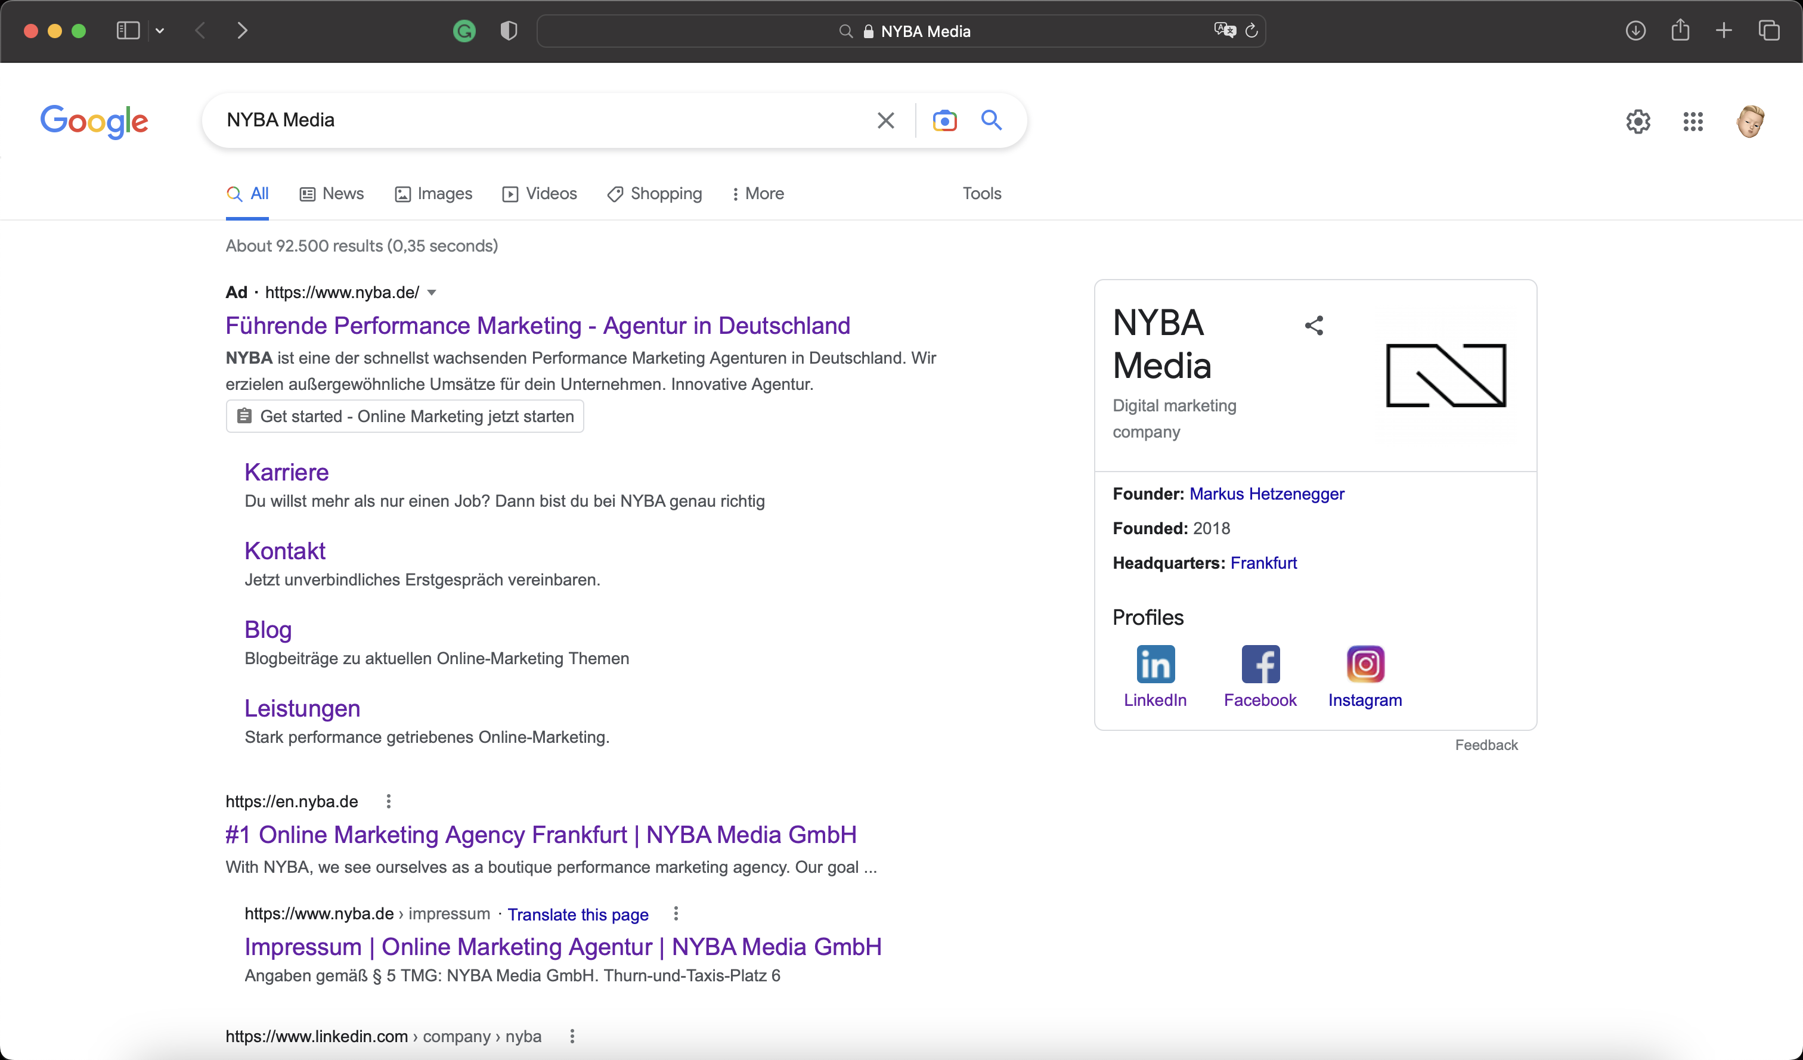
Task: Search by image using the camera icon
Action: [944, 120]
